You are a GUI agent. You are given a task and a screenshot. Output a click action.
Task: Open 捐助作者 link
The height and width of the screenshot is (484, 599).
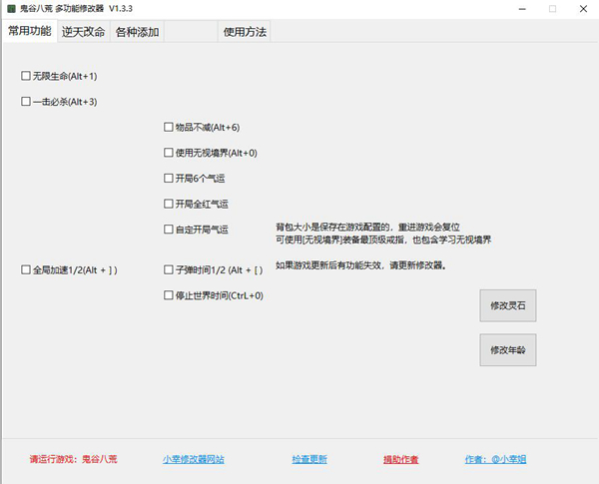pos(401,459)
